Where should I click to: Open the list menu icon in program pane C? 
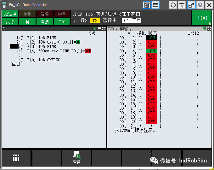[x=99, y=29]
